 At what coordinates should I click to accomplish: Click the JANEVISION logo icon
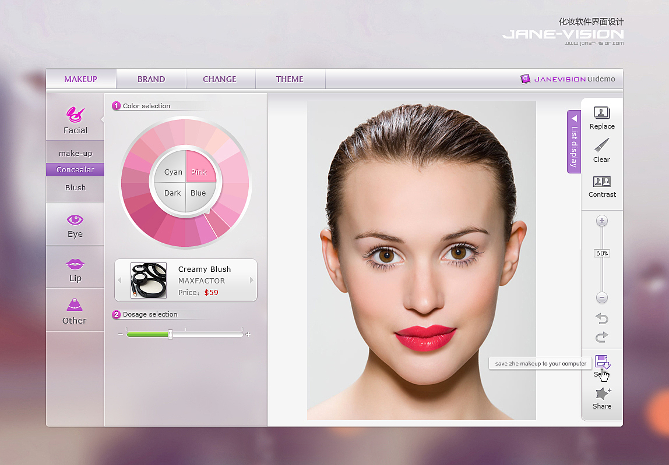pyautogui.click(x=525, y=79)
